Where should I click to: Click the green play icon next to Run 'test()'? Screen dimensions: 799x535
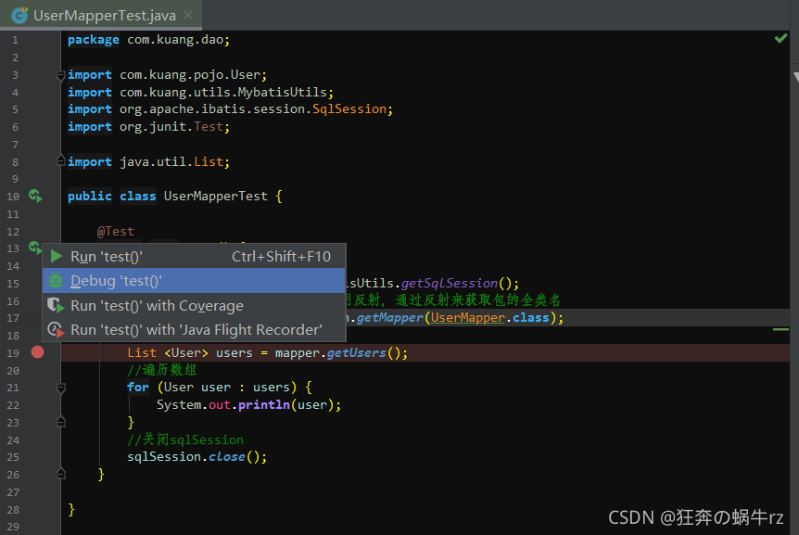click(56, 256)
